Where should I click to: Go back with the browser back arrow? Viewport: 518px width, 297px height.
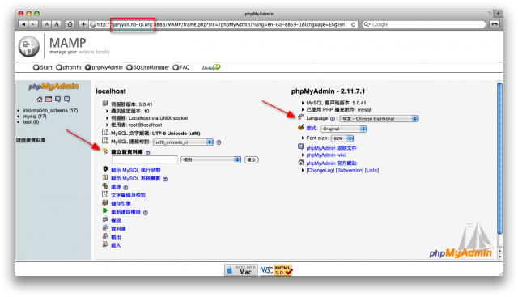click(23, 24)
